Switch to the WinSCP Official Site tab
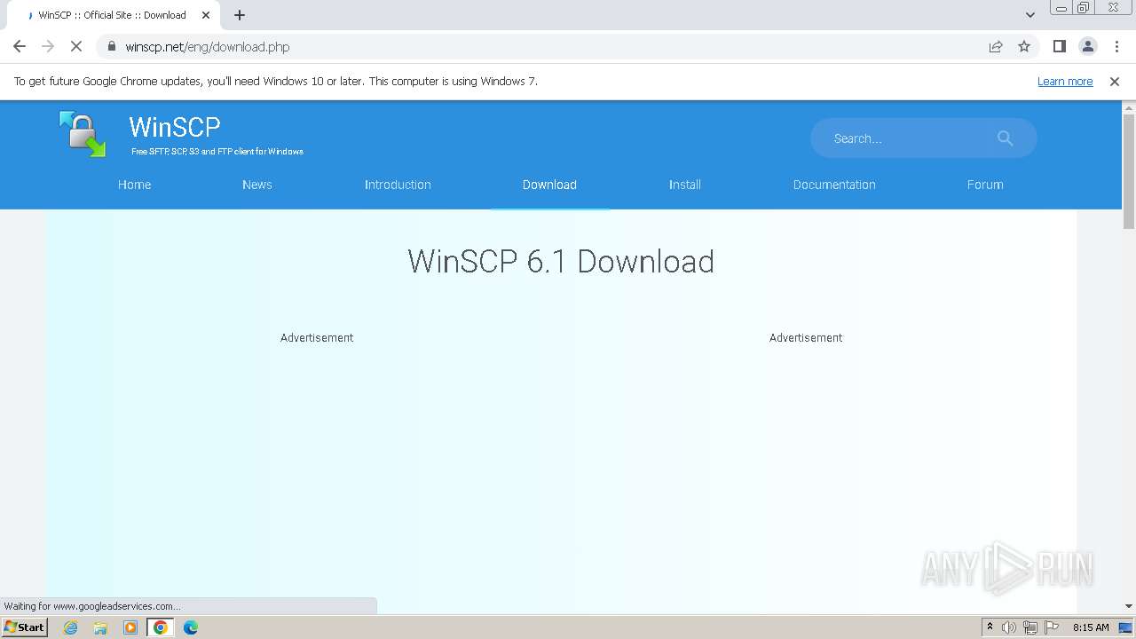This screenshot has height=639, width=1136. (x=112, y=15)
